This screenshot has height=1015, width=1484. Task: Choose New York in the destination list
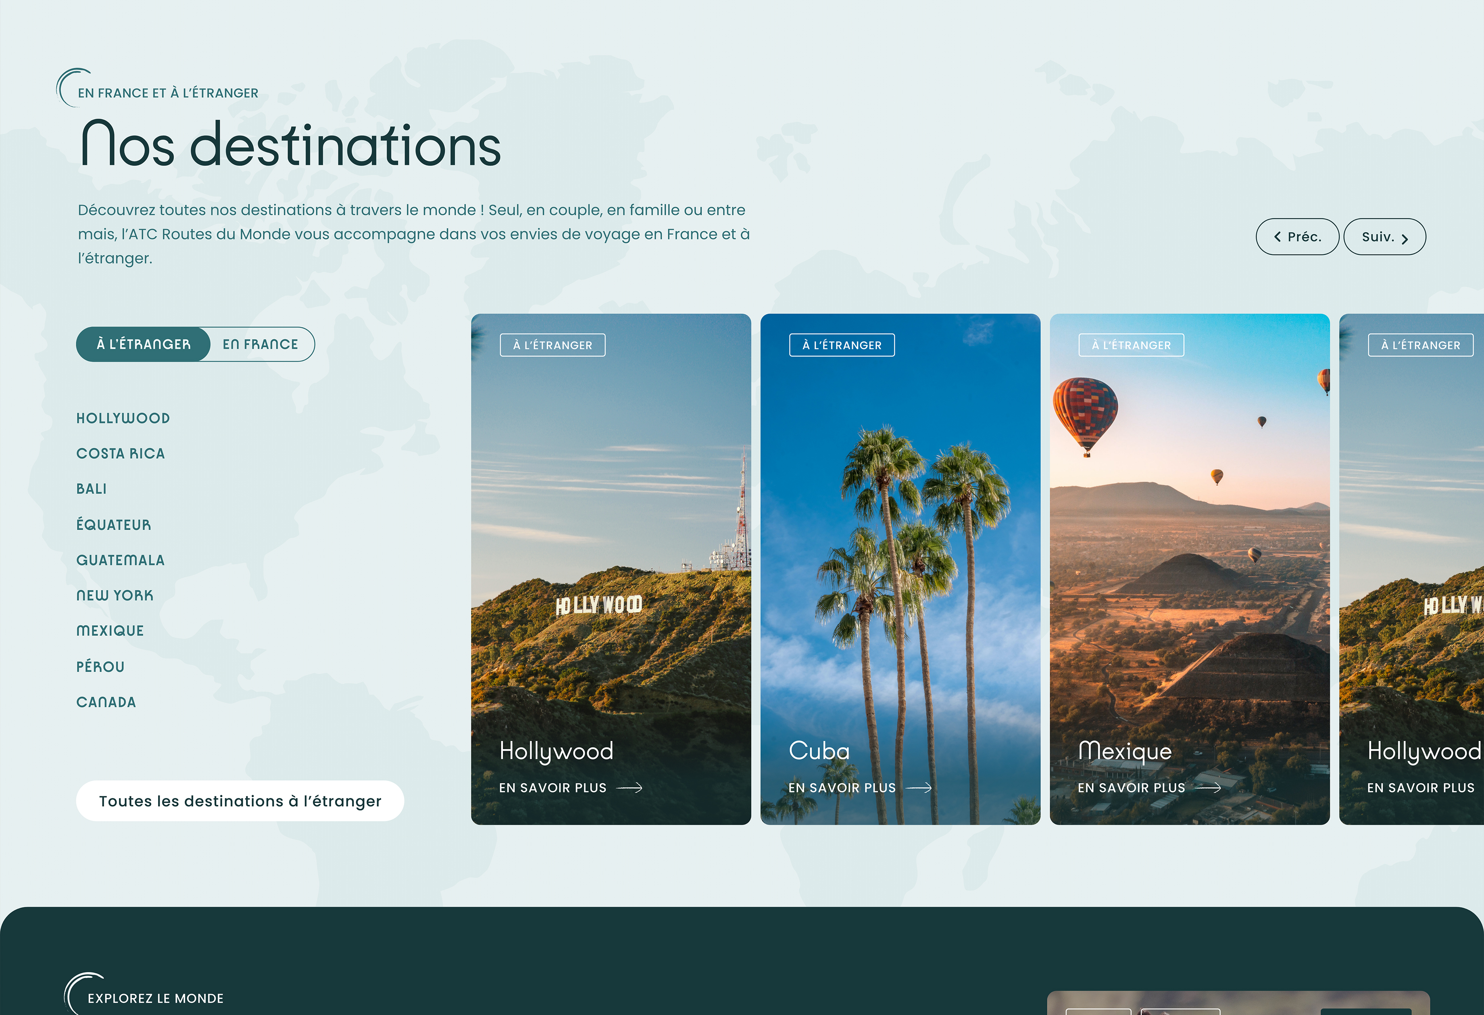tap(115, 595)
